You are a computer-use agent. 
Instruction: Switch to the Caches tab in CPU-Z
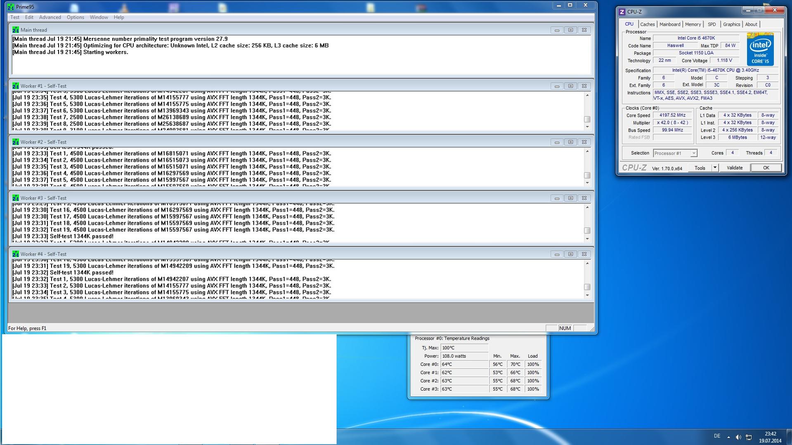click(x=648, y=24)
